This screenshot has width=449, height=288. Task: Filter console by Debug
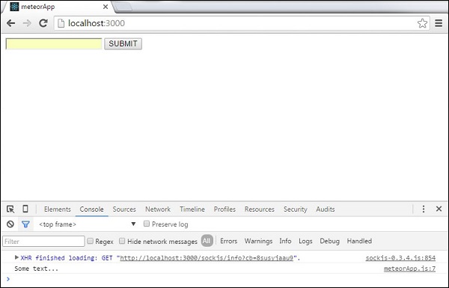click(x=329, y=242)
